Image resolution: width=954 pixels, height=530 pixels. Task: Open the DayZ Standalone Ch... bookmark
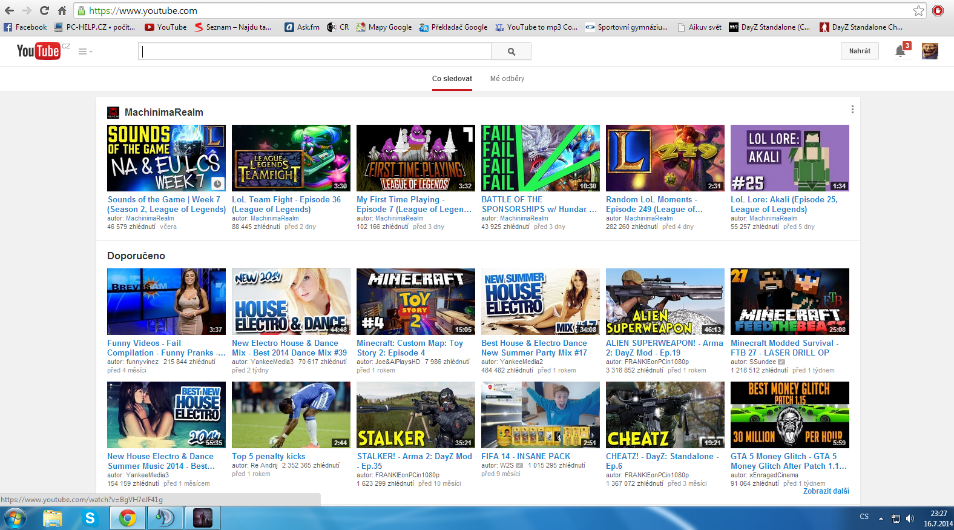click(861, 27)
